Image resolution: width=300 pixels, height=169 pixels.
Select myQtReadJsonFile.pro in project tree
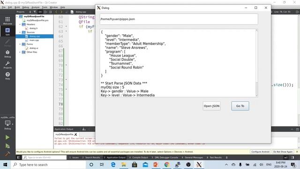[x=37, y=20]
